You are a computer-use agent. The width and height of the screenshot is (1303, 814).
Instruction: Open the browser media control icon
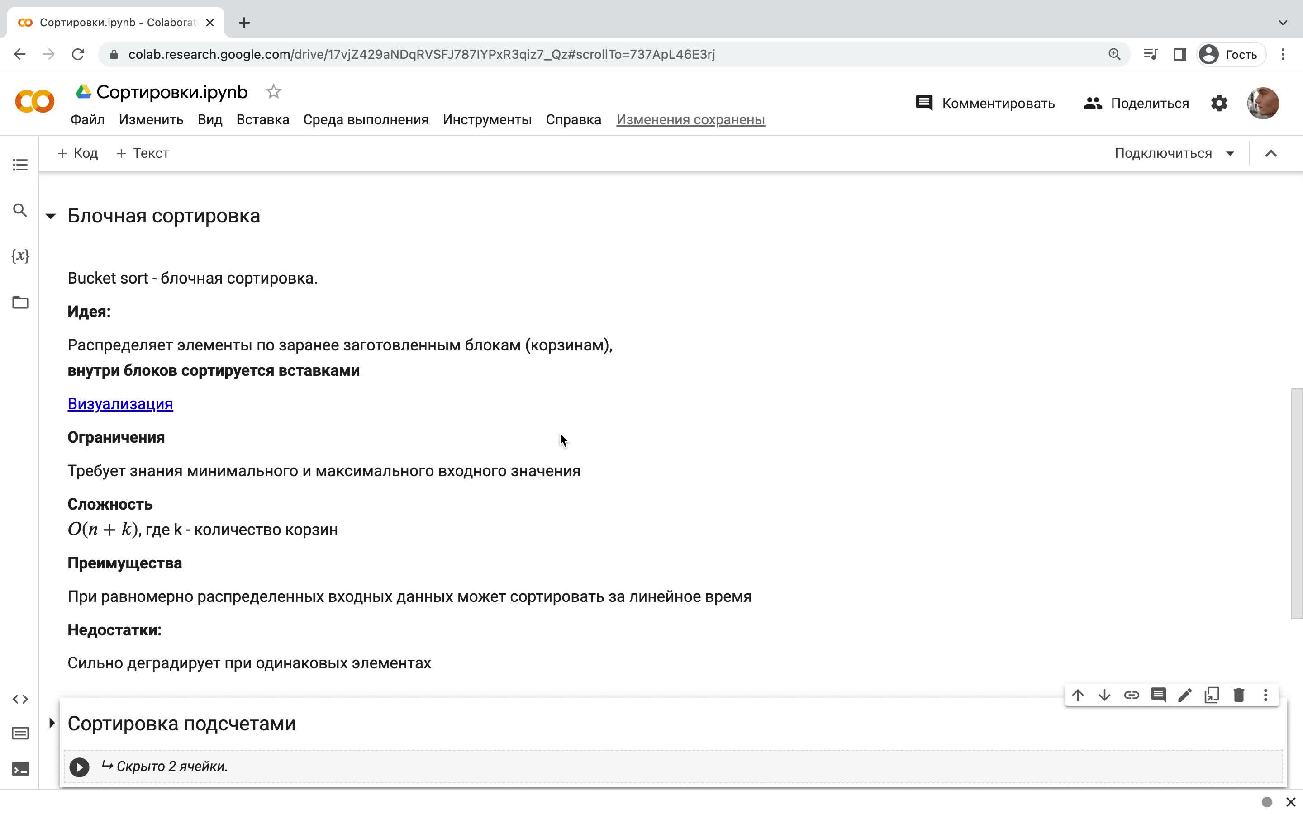pos(1150,54)
